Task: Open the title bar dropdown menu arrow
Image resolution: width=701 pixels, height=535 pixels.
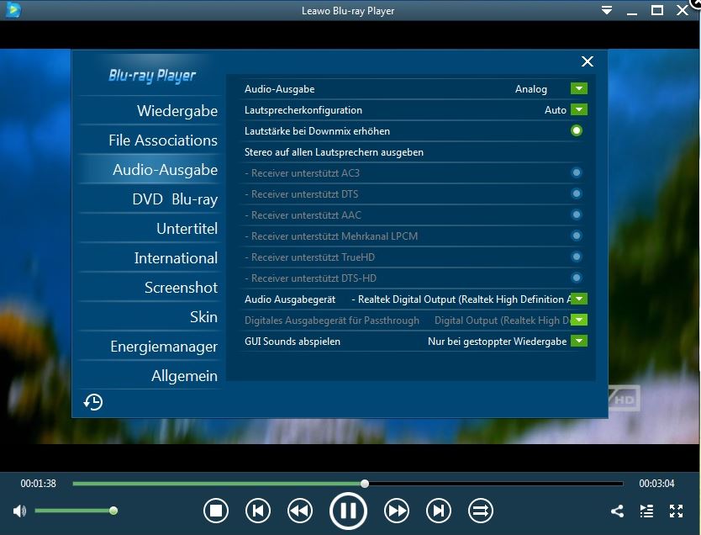Action: (607, 10)
